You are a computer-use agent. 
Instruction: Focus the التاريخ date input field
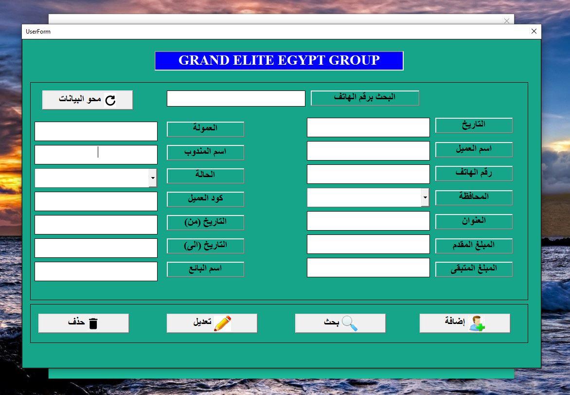pos(368,127)
